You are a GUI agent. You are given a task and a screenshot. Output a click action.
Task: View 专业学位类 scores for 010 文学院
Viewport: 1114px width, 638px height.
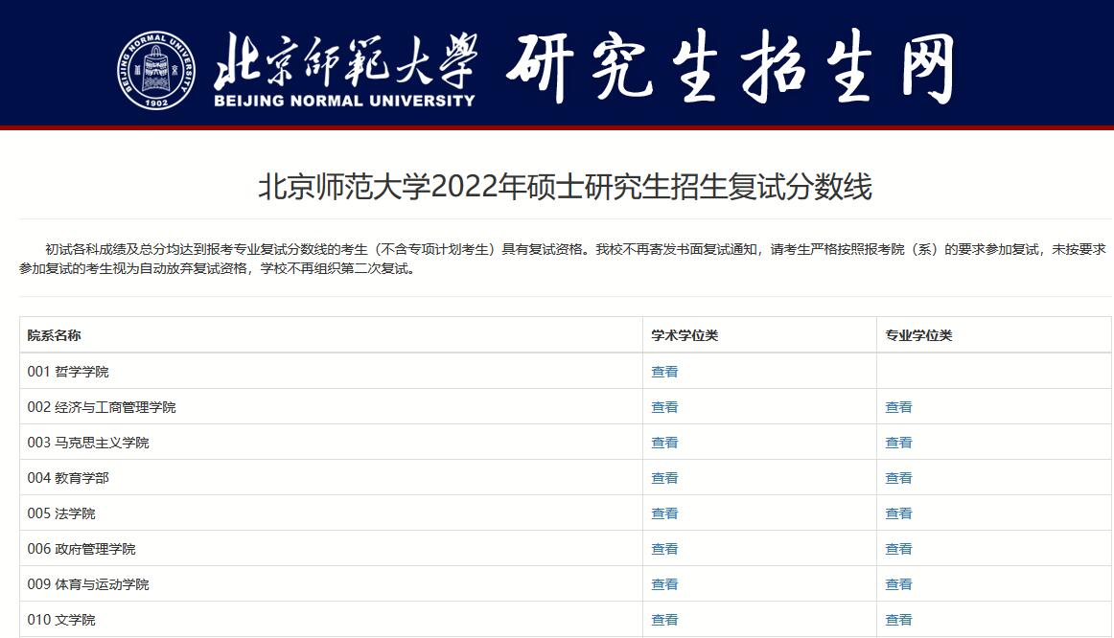899,619
